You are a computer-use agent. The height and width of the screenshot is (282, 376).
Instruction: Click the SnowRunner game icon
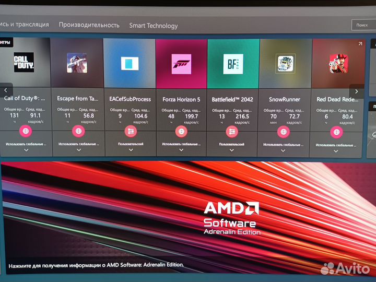(x=284, y=64)
